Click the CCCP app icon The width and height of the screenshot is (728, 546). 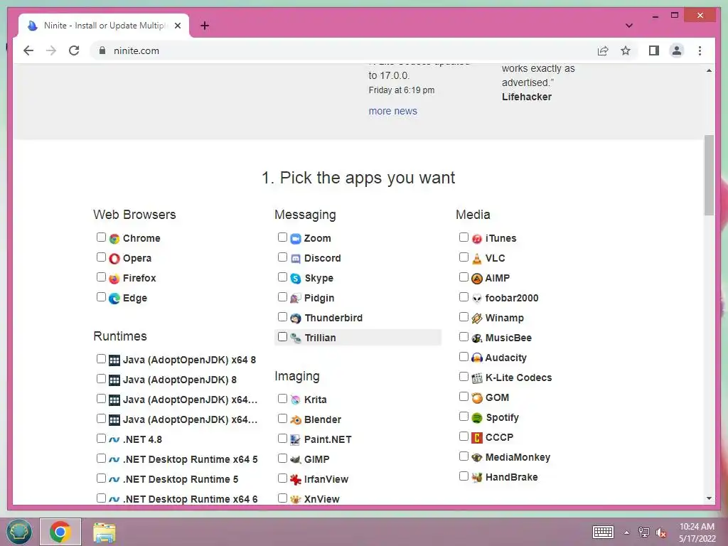[x=477, y=438]
